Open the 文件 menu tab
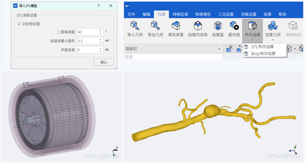Viewport: 305px width, 163px height. [132, 14]
